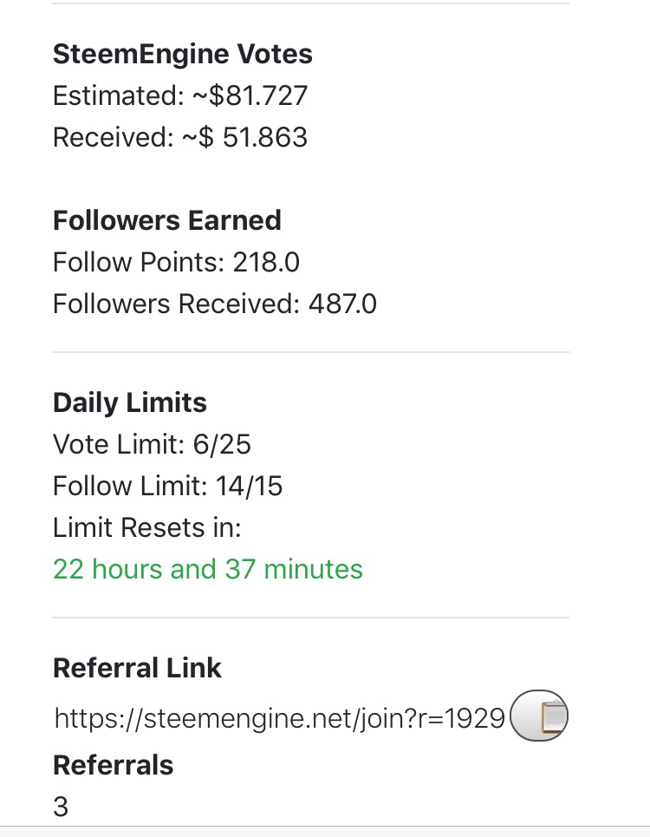Click the divider line above Daily Limits

point(311,353)
